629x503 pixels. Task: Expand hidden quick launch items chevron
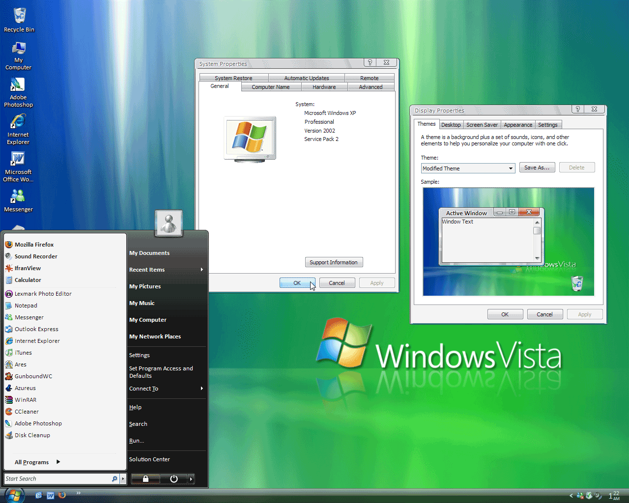coord(78,493)
